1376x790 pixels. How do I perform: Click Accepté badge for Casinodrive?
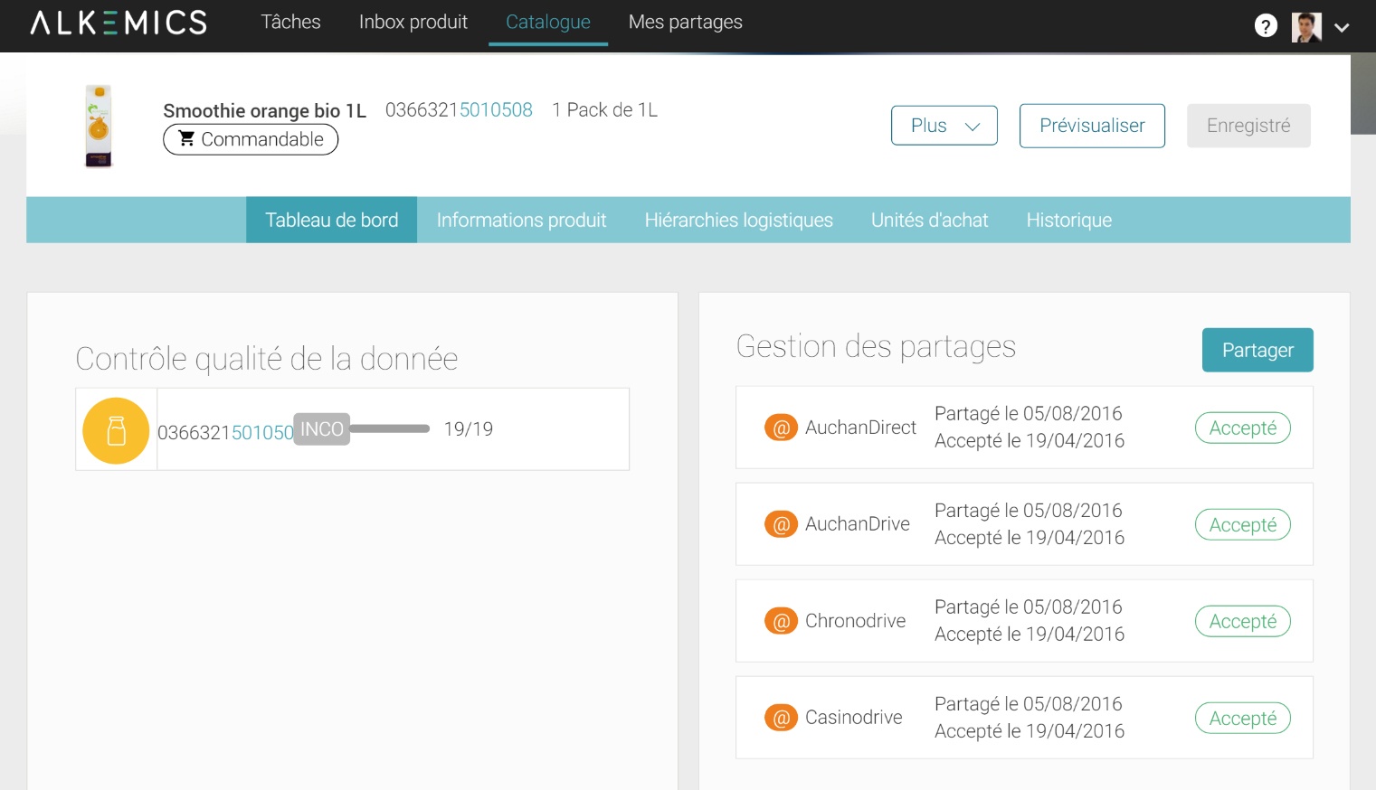point(1243,718)
